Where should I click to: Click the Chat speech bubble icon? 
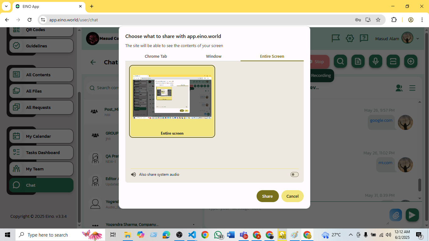[17, 185]
